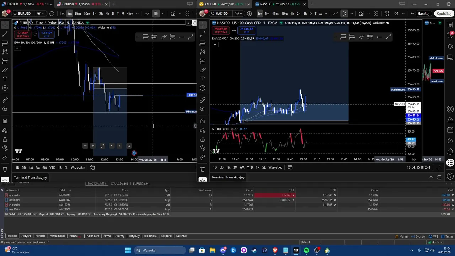Activate the zoom-in tool in EURUSD window sidebar
This screenshot has height=256, width=455.
click(x=5, y=109)
